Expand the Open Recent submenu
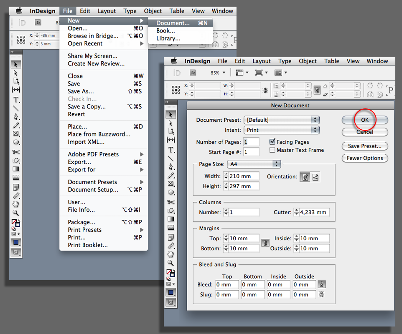 104,43
